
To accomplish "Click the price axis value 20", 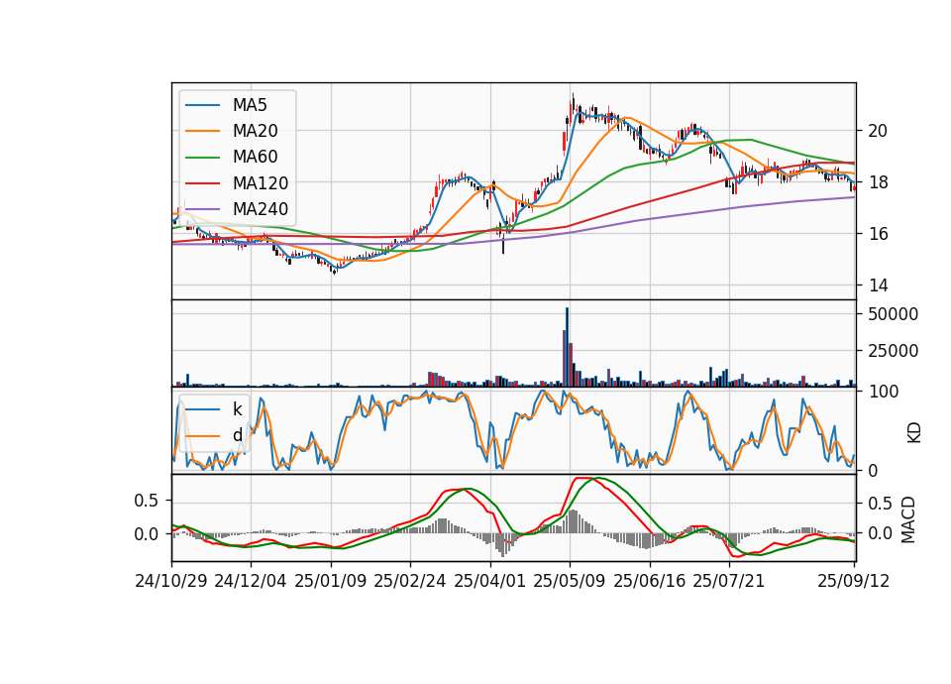I will tap(878, 131).
